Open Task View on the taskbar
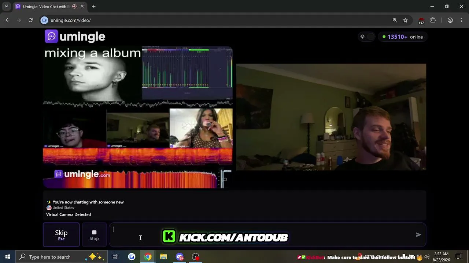Viewport: 469px width, 263px height. (115, 257)
